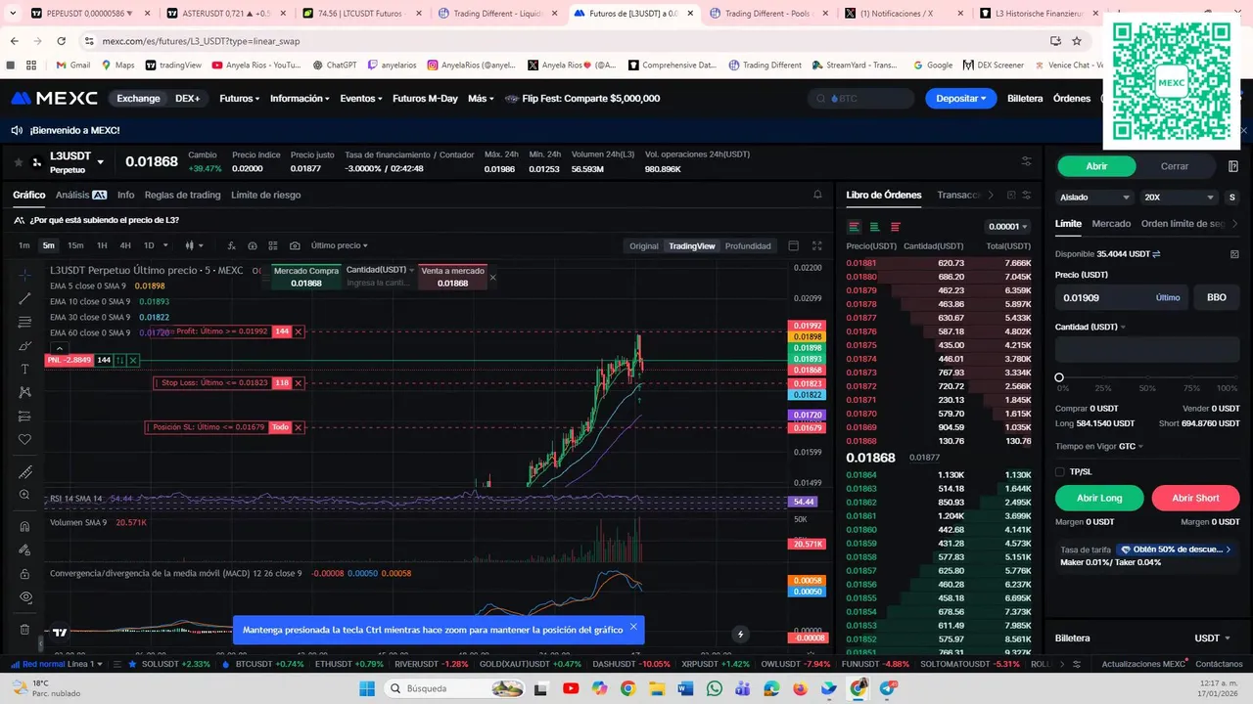Open chart preferences sliders icon beside 24h volume
Image resolution: width=1253 pixels, height=704 pixels.
tap(1026, 161)
